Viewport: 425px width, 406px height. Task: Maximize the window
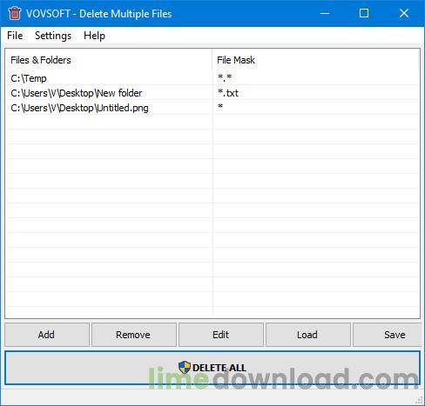pos(364,13)
